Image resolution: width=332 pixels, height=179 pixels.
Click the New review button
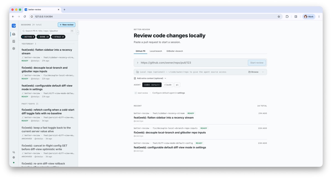click(x=66, y=25)
